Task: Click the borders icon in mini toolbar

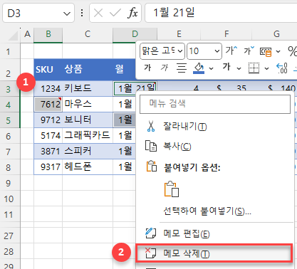Action: [x=254, y=68]
